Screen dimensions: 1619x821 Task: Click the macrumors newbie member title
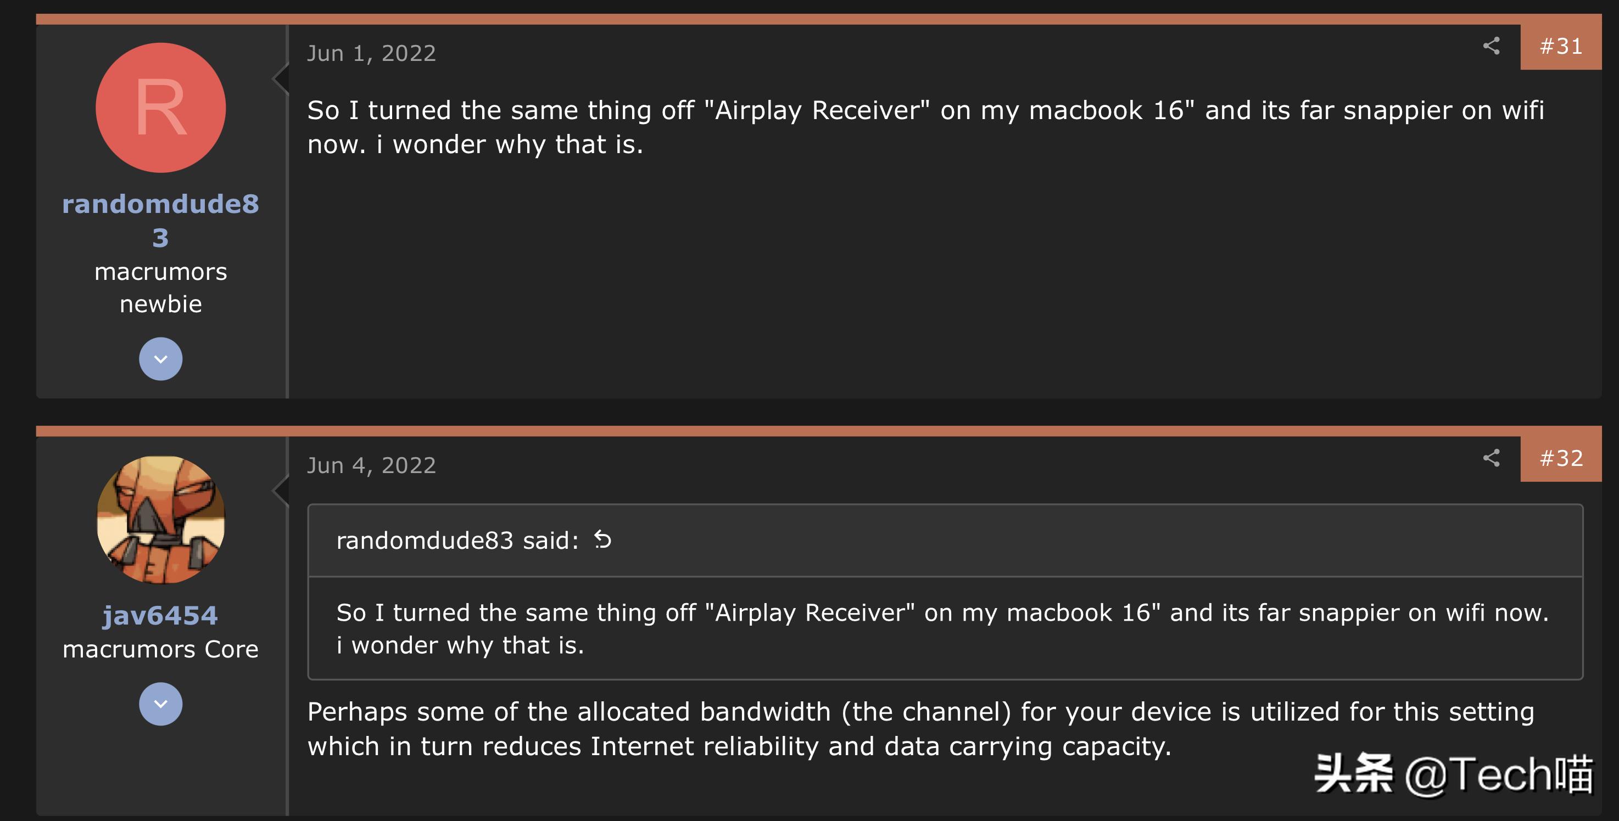(x=161, y=286)
